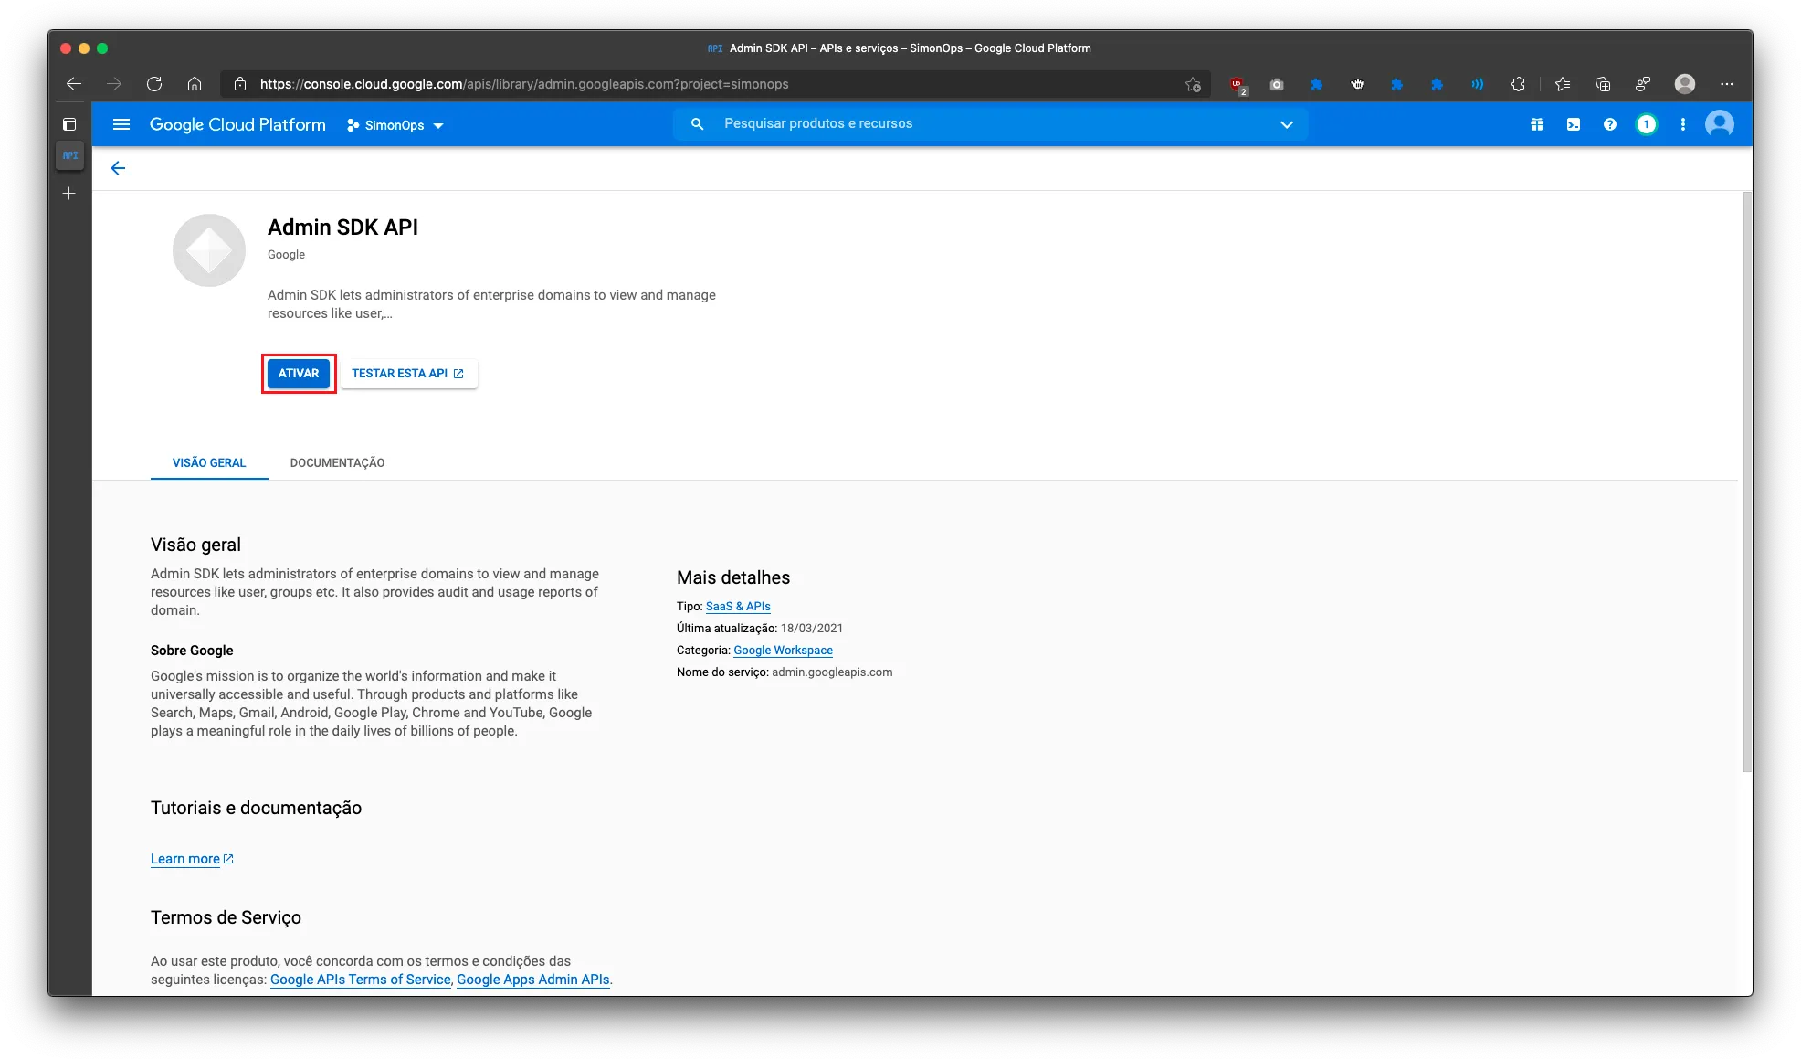Open the help question mark icon
This screenshot has height=1059, width=1801.
(1610, 124)
